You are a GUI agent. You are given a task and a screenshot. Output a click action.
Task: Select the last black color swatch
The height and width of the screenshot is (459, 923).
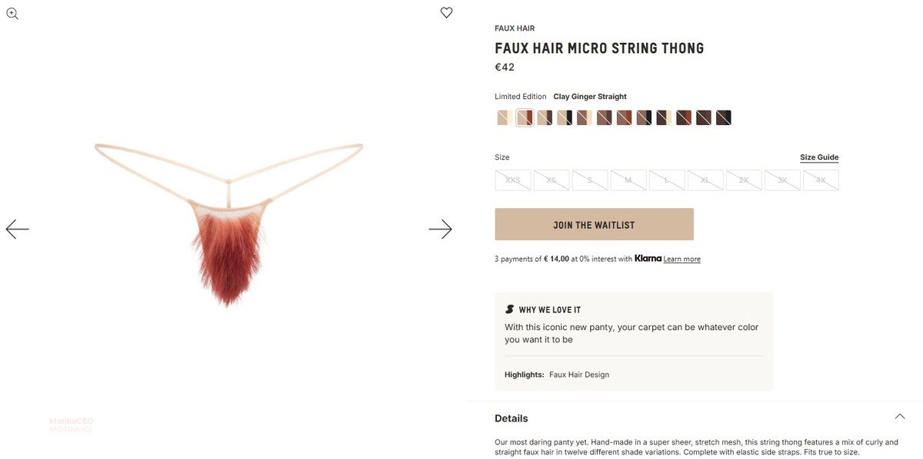[724, 117]
